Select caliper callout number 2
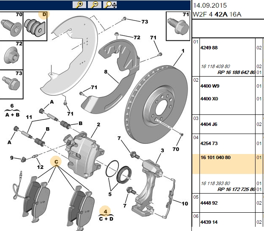Viewport: 264px width, 231px height. click(x=98, y=125)
